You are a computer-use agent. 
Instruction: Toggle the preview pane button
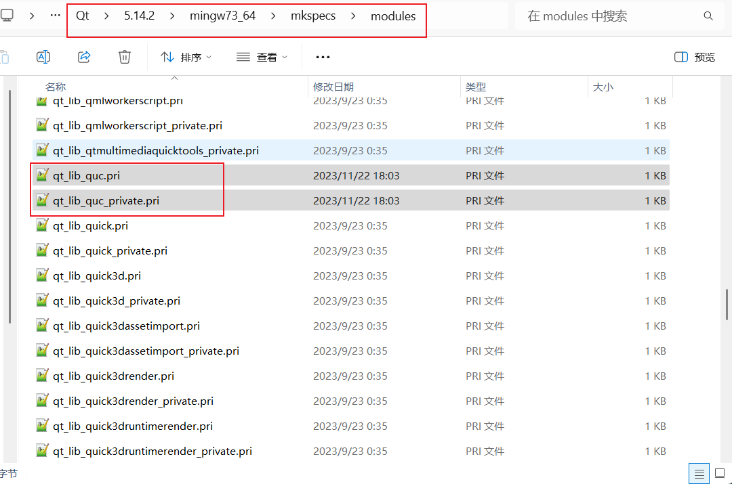[x=695, y=57]
